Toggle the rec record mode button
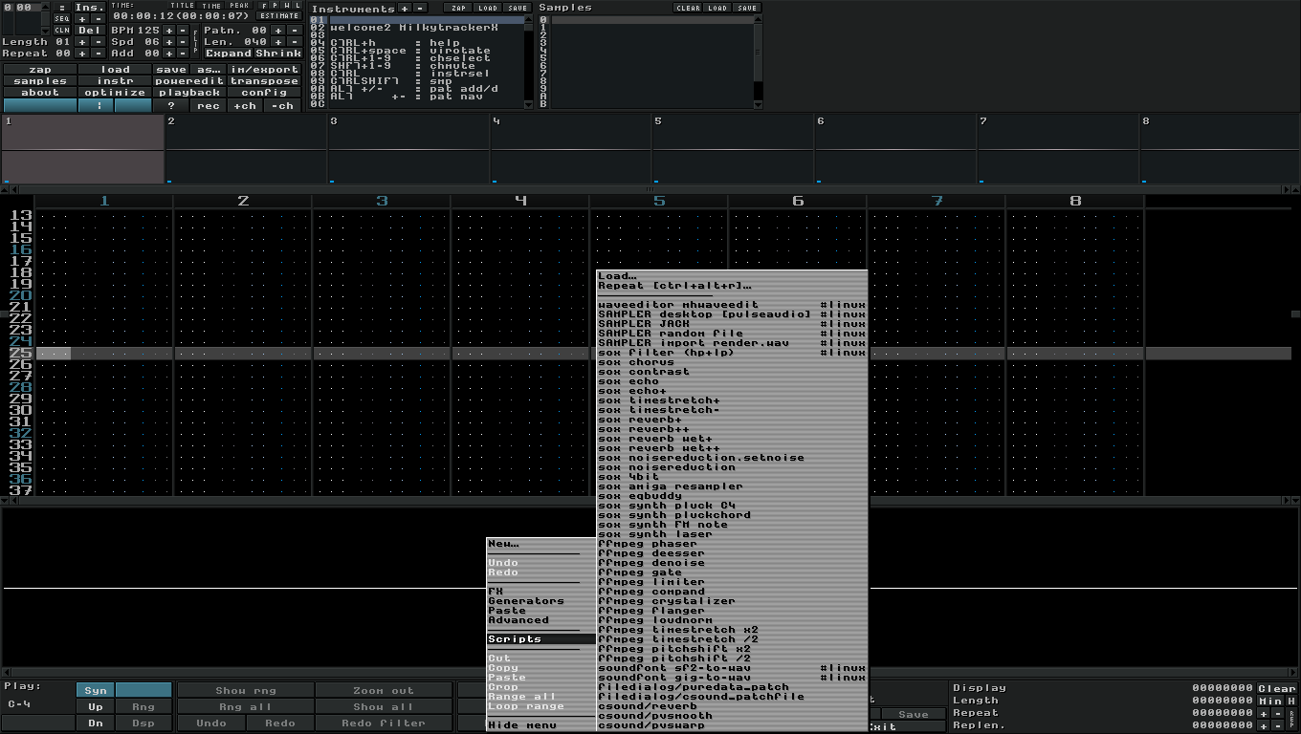This screenshot has width=1301, height=734. 209,106
